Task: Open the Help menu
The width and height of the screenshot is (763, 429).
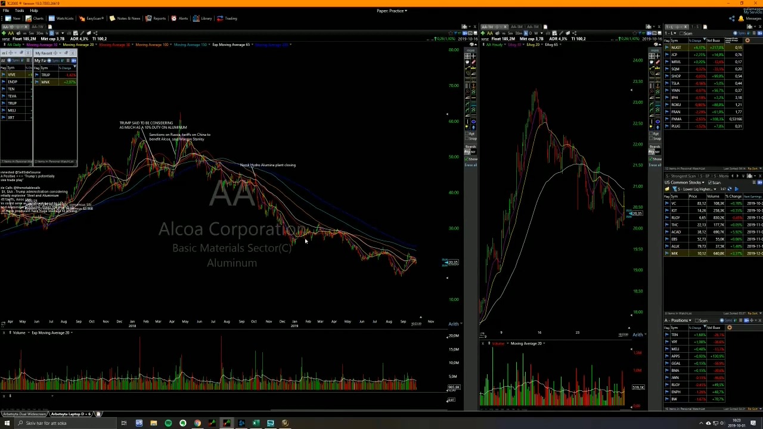Action: [34, 11]
